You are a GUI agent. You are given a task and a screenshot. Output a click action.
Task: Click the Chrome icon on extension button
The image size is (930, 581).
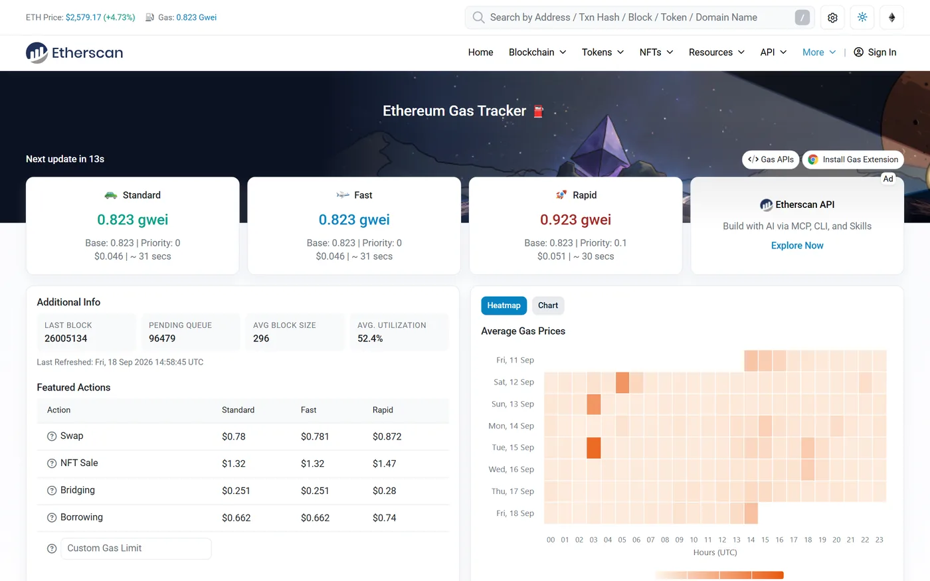click(x=812, y=159)
